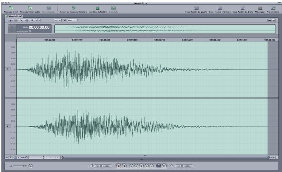Click the funnel-shaped button at bottom left

[11, 157]
